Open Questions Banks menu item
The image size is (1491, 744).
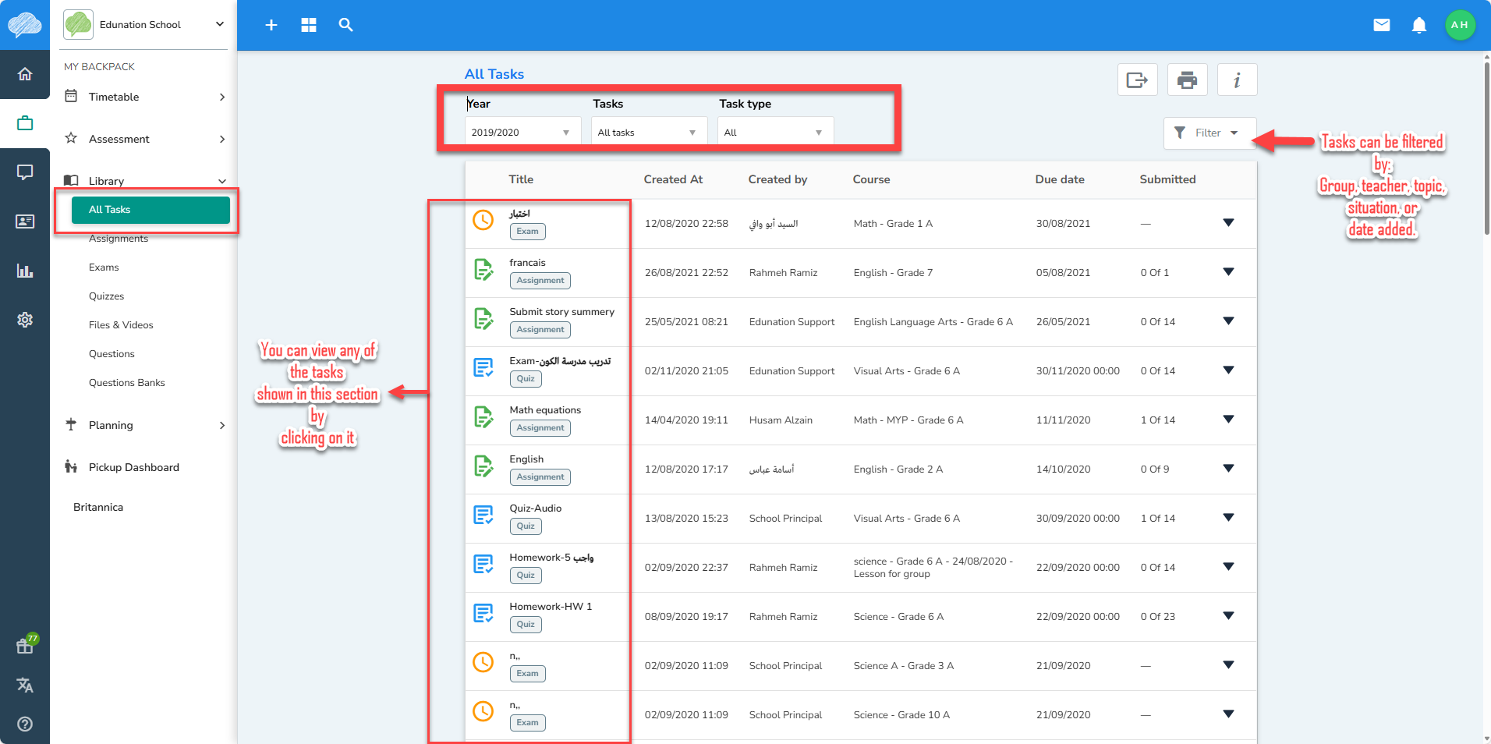click(x=126, y=383)
